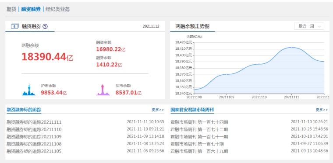This screenshot has width=333, height=163.
Task: Open 君融市场周刊 第一百七十期
Action: [197, 144]
